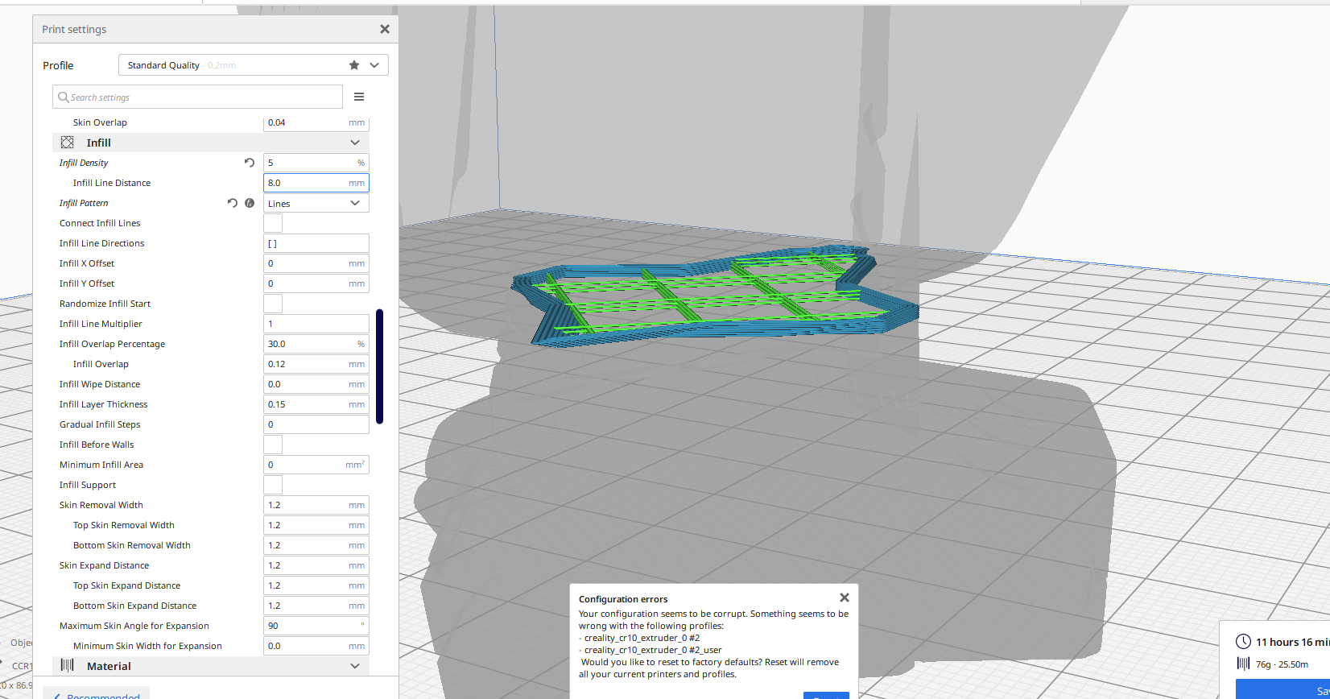The height and width of the screenshot is (699, 1330).
Task: Edit the Skin Overlap value field
Action: coord(316,122)
